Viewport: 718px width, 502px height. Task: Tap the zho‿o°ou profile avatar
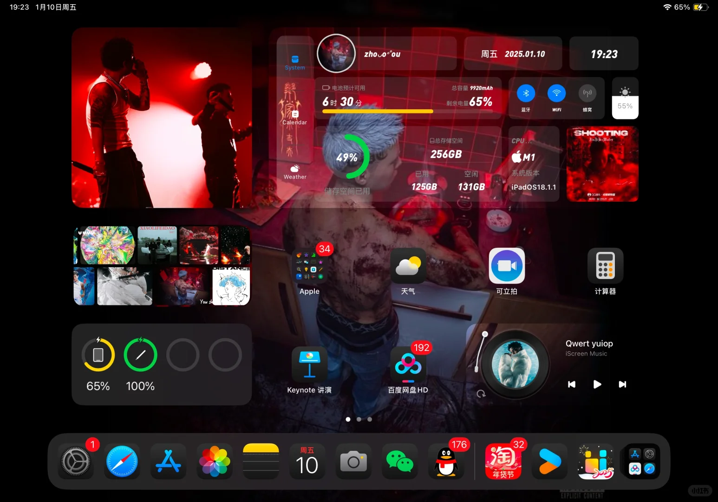tap(336, 53)
